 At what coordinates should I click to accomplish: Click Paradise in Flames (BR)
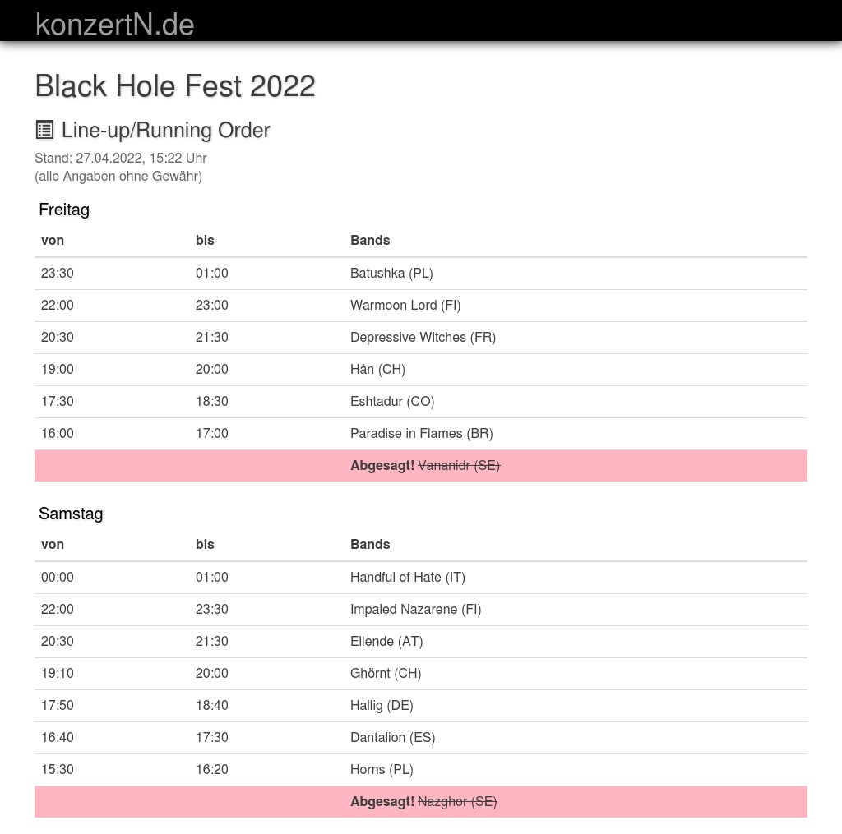(x=421, y=433)
